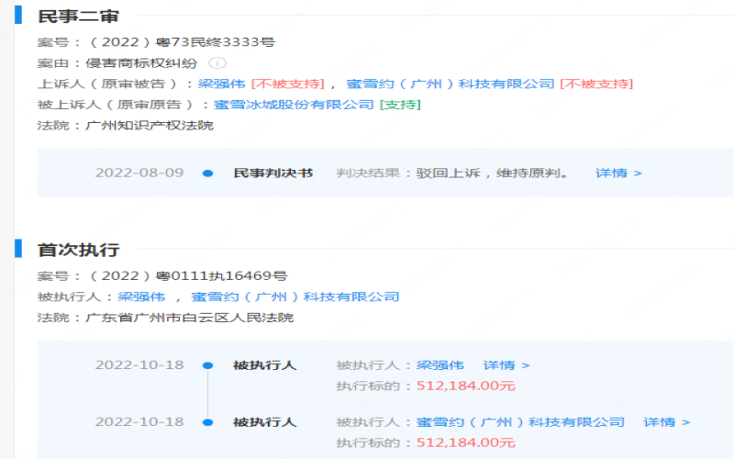Open 梁强伟 link in 上诉人 row
The image size is (734, 459).
[x=221, y=84]
